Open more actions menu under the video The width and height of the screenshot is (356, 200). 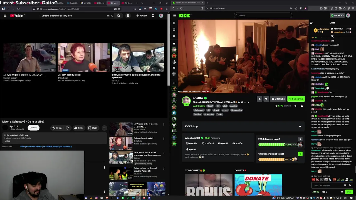point(104,128)
